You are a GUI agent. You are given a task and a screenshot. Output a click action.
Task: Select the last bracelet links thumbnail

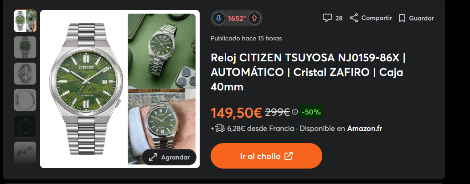(x=25, y=152)
